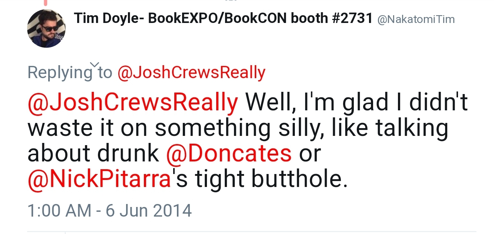Click the gray divider line below the timestamp
Image resolution: width=494 pixels, height=234 pixels.
[252, 232]
